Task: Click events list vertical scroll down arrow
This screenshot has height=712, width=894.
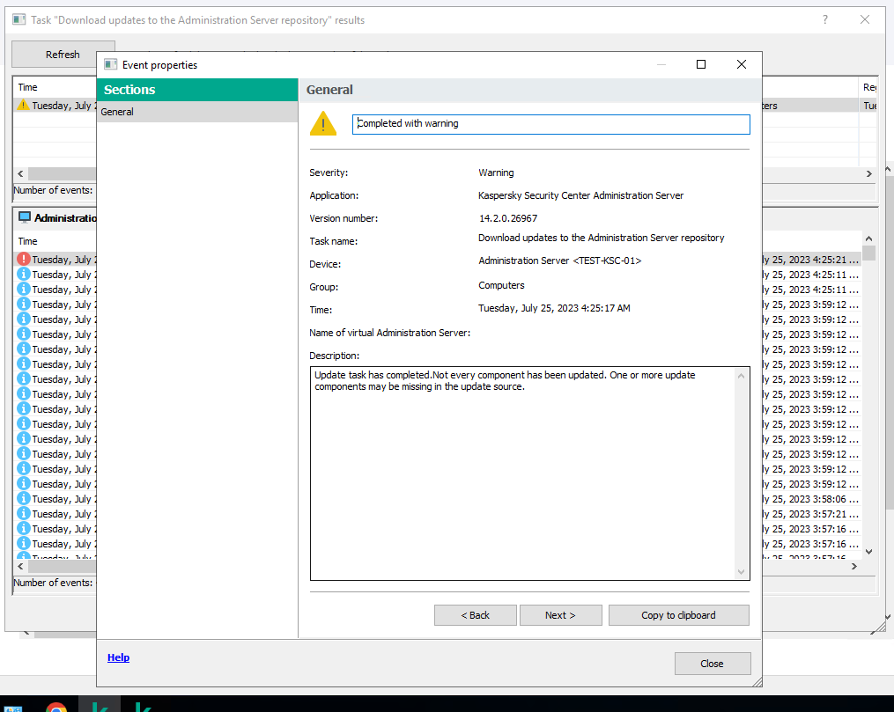Action: tap(869, 551)
